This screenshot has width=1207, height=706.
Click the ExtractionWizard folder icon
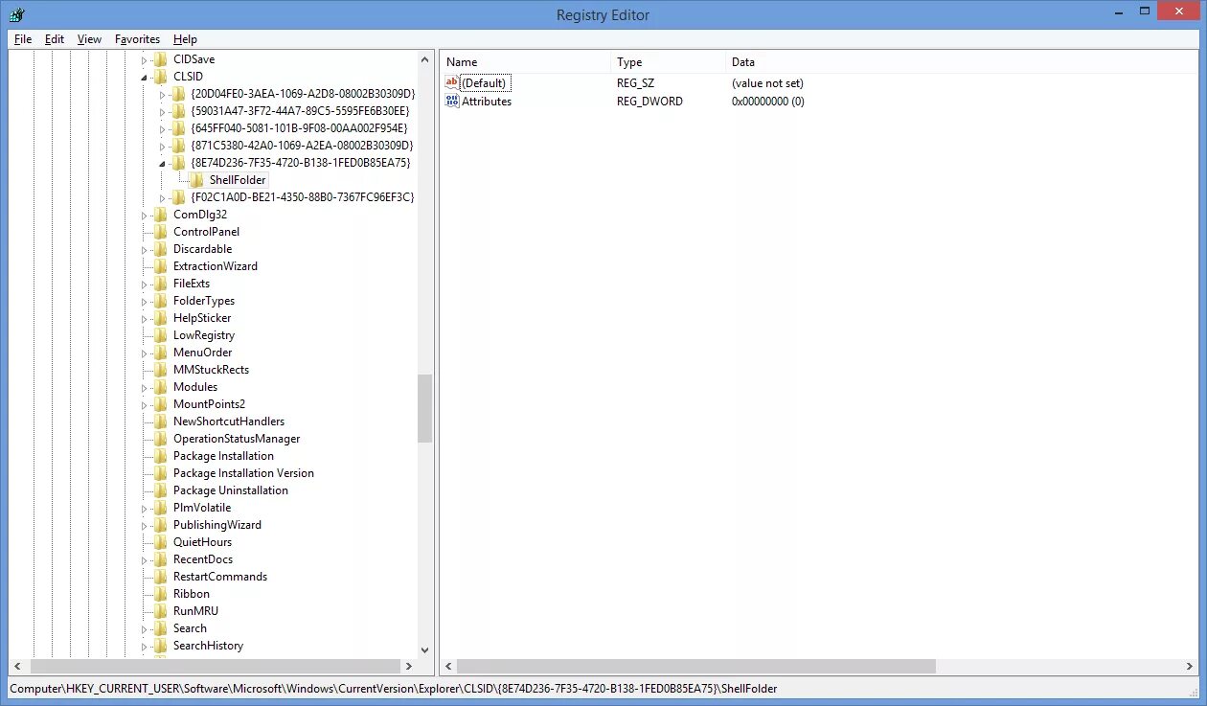[160, 266]
